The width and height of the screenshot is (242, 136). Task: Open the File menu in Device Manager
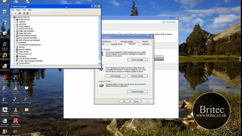tap(12, 10)
